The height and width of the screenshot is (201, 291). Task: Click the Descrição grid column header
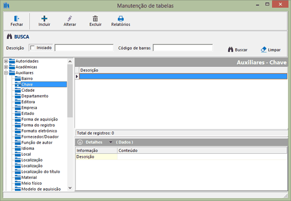coord(183,70)
